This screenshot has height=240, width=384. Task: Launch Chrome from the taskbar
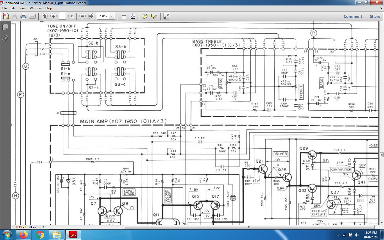click(40, 235)
